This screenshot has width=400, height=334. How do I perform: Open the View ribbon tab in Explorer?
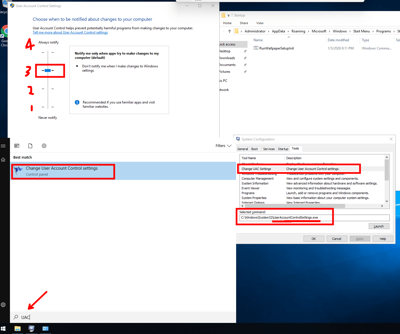click(x=260, y=23)
